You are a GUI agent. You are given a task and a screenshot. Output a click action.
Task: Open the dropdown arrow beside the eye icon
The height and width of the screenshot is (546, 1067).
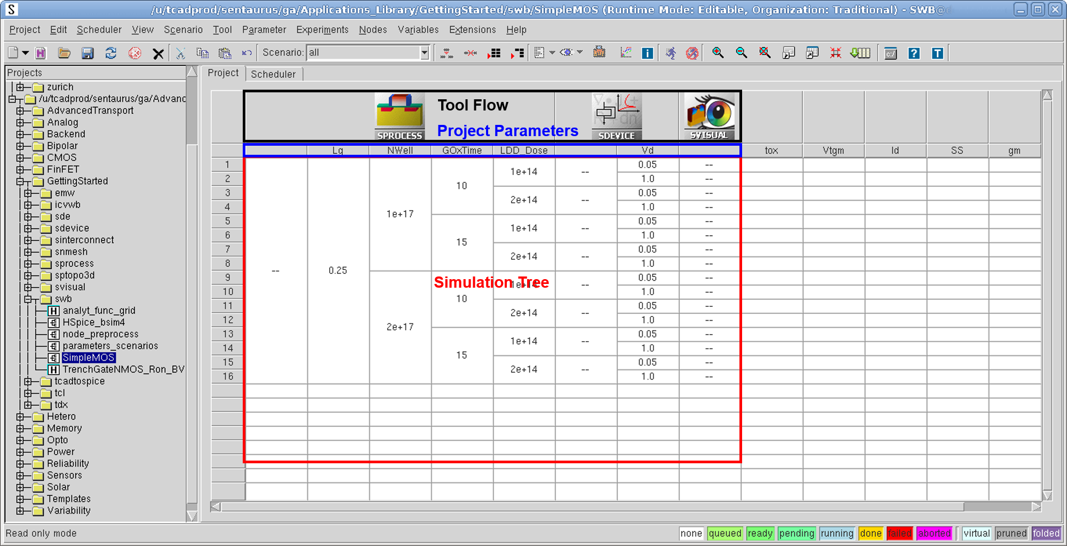click(x=579, y=52)
